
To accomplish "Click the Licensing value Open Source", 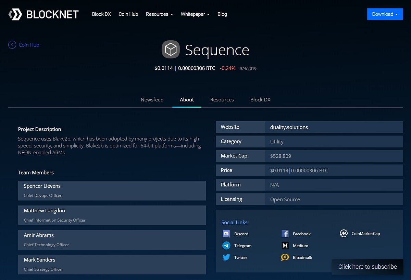I will point(285,199).
